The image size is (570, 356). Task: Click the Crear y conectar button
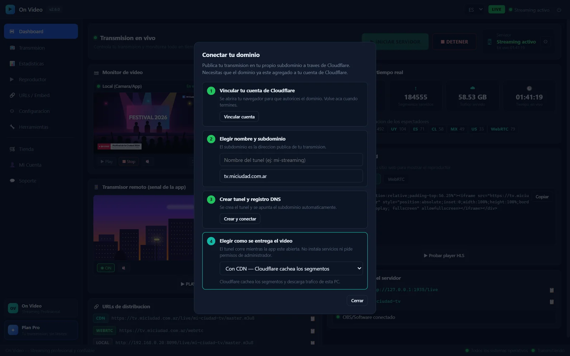[x=240, y=219]
